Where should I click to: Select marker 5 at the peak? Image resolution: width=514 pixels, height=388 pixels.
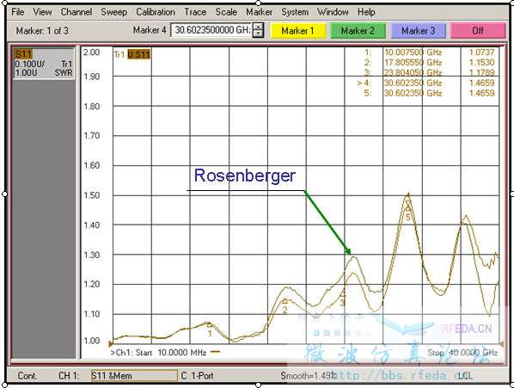click(408, 207)
